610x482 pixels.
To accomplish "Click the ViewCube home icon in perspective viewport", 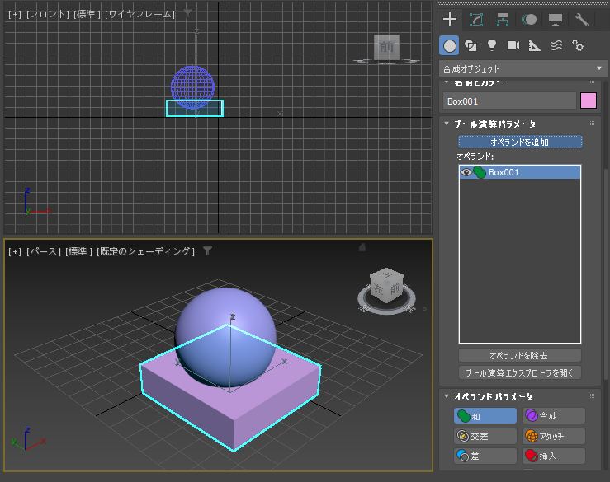I will click(362, 247).
